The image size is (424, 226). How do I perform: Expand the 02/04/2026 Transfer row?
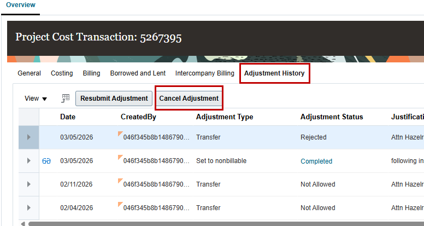coord(28,208)
